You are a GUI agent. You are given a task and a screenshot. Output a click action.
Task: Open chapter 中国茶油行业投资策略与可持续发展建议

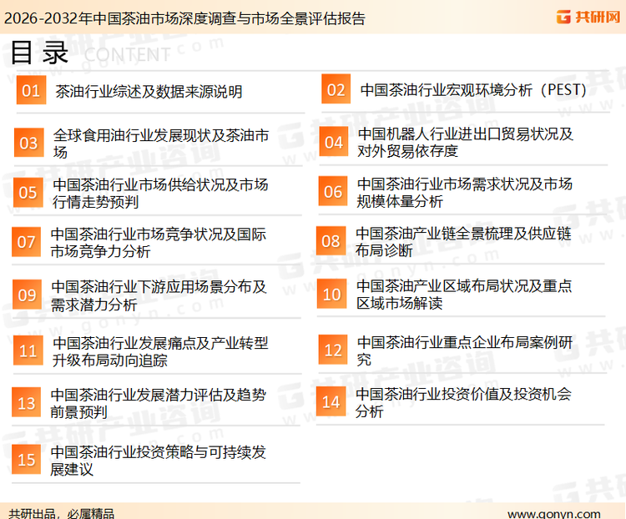click(x=158, y=461)
